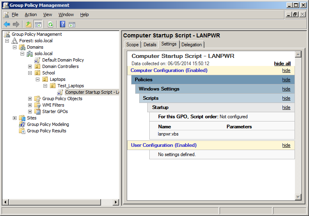This screenshot has width=309, height=216.
Task: Click the Sites folder icon
Action: click(22, 118)
